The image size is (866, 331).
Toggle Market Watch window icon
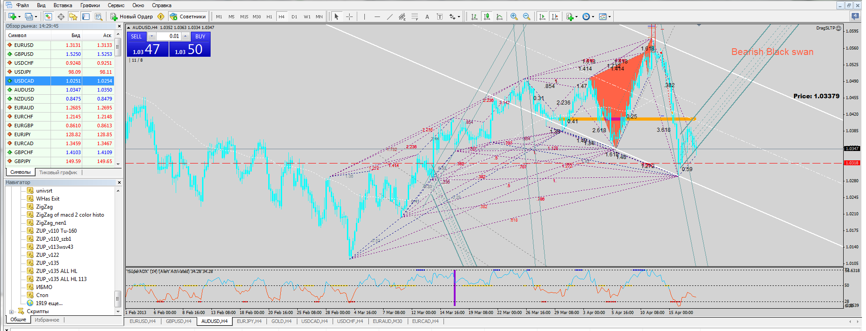click(x=48, y=17)
